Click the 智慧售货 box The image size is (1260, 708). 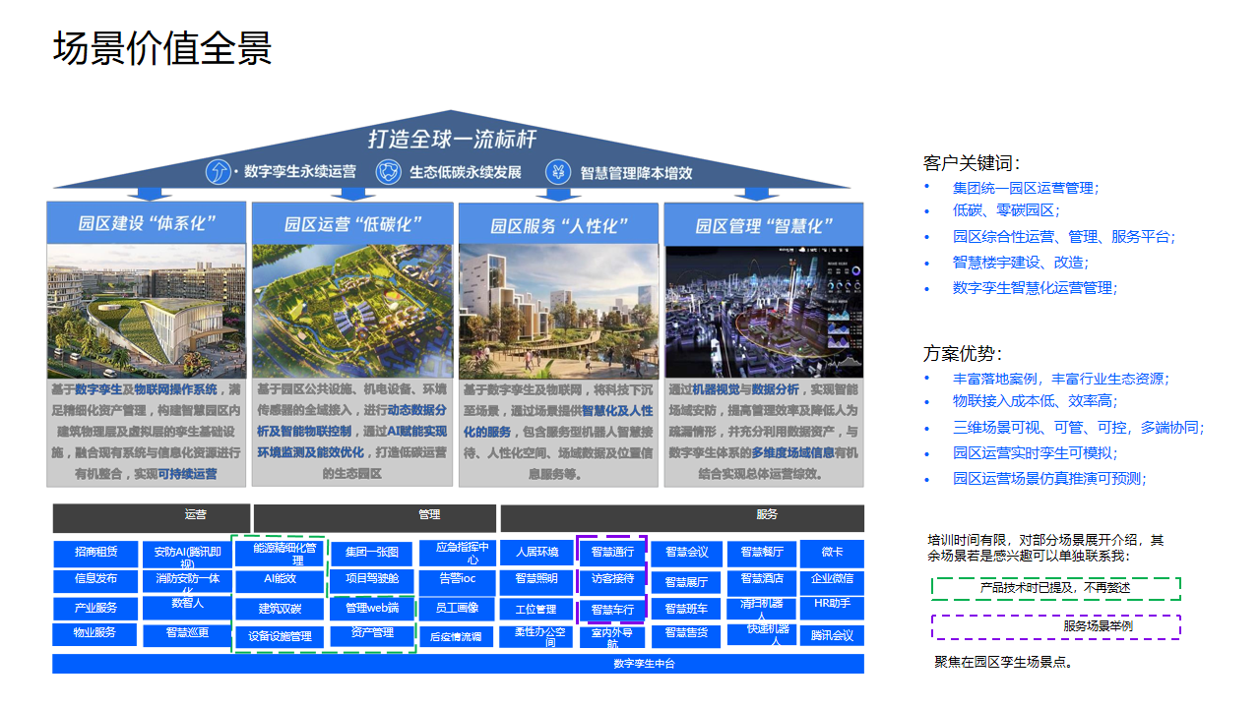[x=686, y=634]
